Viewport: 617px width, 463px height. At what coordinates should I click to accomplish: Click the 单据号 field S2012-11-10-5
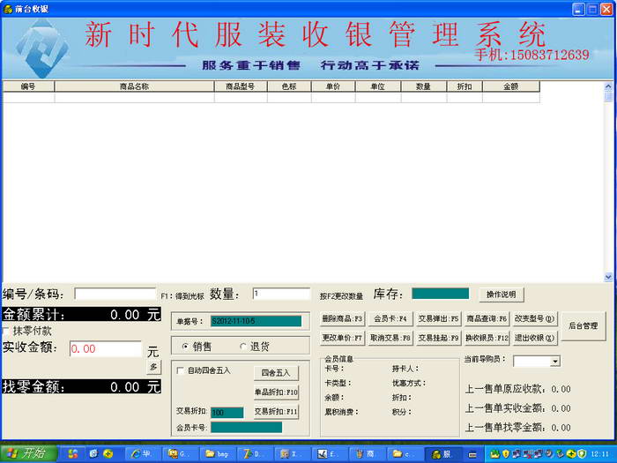pyautogui.click(x=256, y=321)
